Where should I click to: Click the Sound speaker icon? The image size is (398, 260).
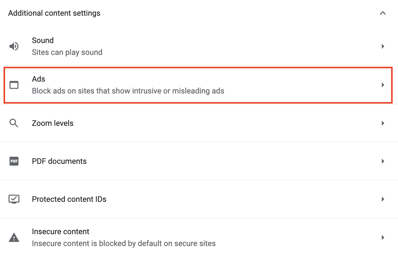[14, 46]
